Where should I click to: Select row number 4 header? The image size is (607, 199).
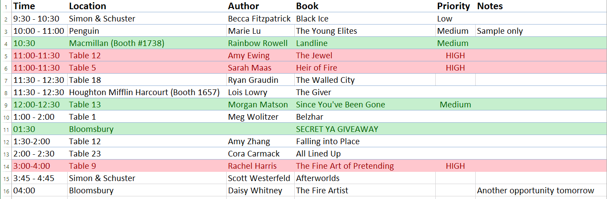click(6, 43)
